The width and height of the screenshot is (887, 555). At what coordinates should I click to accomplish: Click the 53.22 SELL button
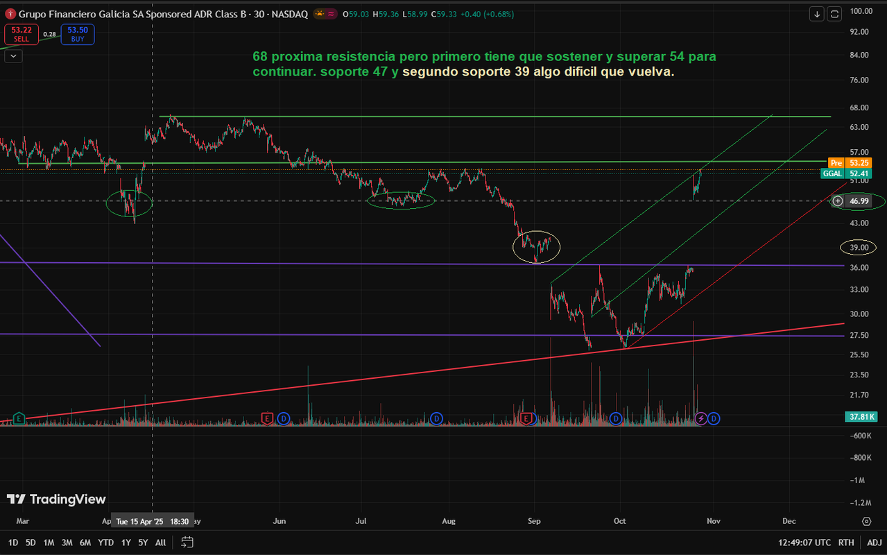(21, 34)
